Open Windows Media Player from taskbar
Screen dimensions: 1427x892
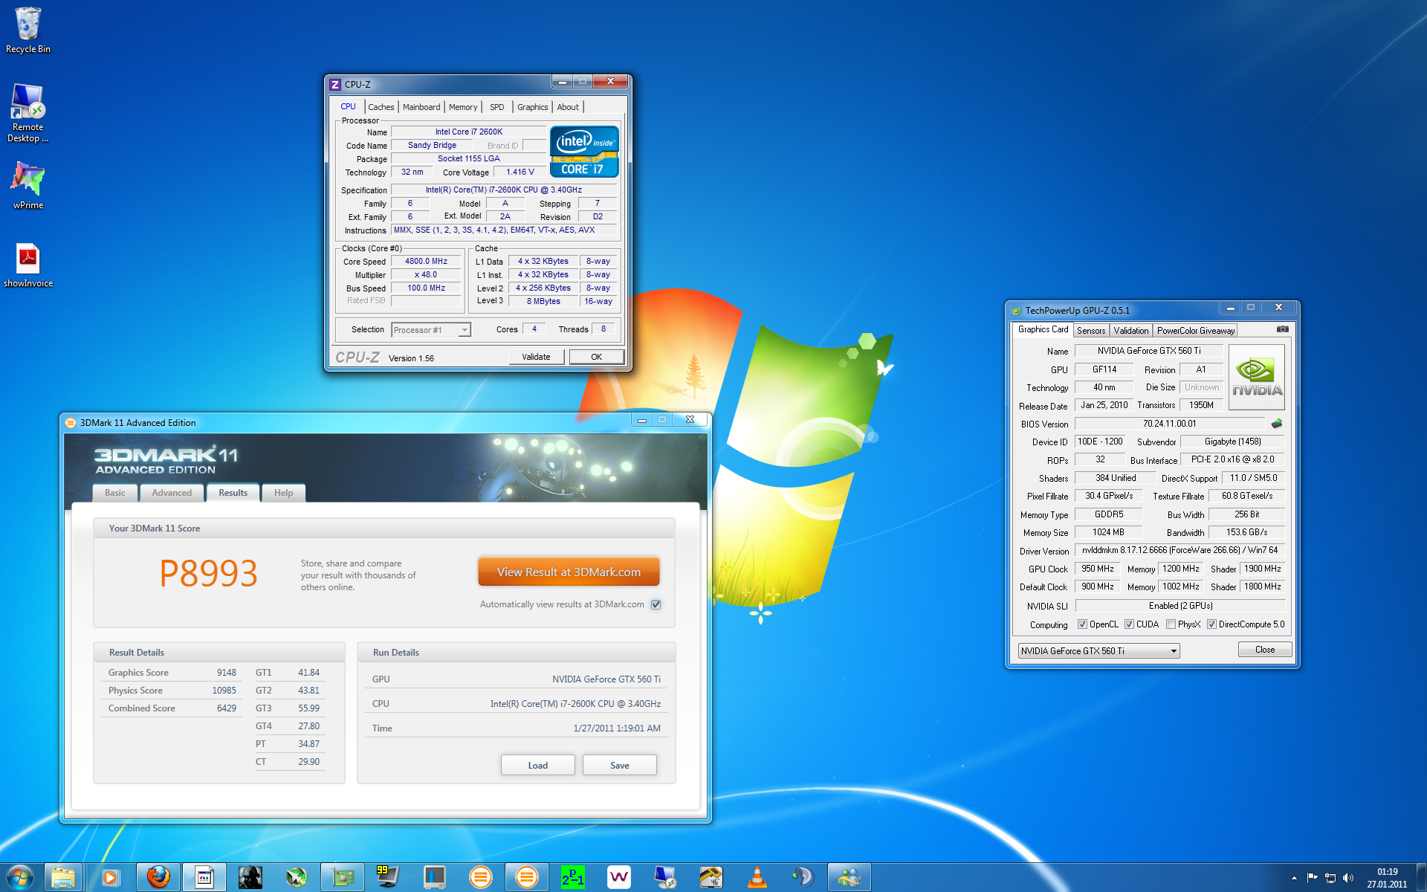coord(109,877)
